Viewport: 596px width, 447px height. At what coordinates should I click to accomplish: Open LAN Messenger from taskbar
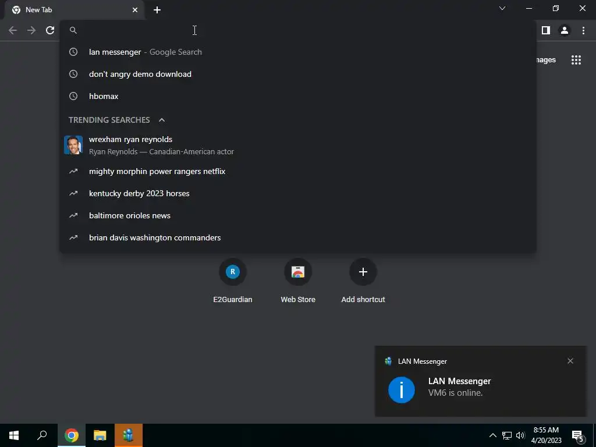pyautogui.click(x=129, y=435)
